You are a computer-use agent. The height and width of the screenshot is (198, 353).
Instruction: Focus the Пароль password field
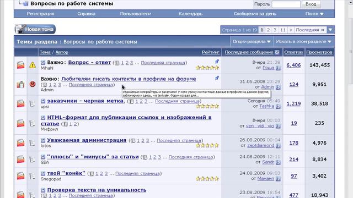[286, 4]
